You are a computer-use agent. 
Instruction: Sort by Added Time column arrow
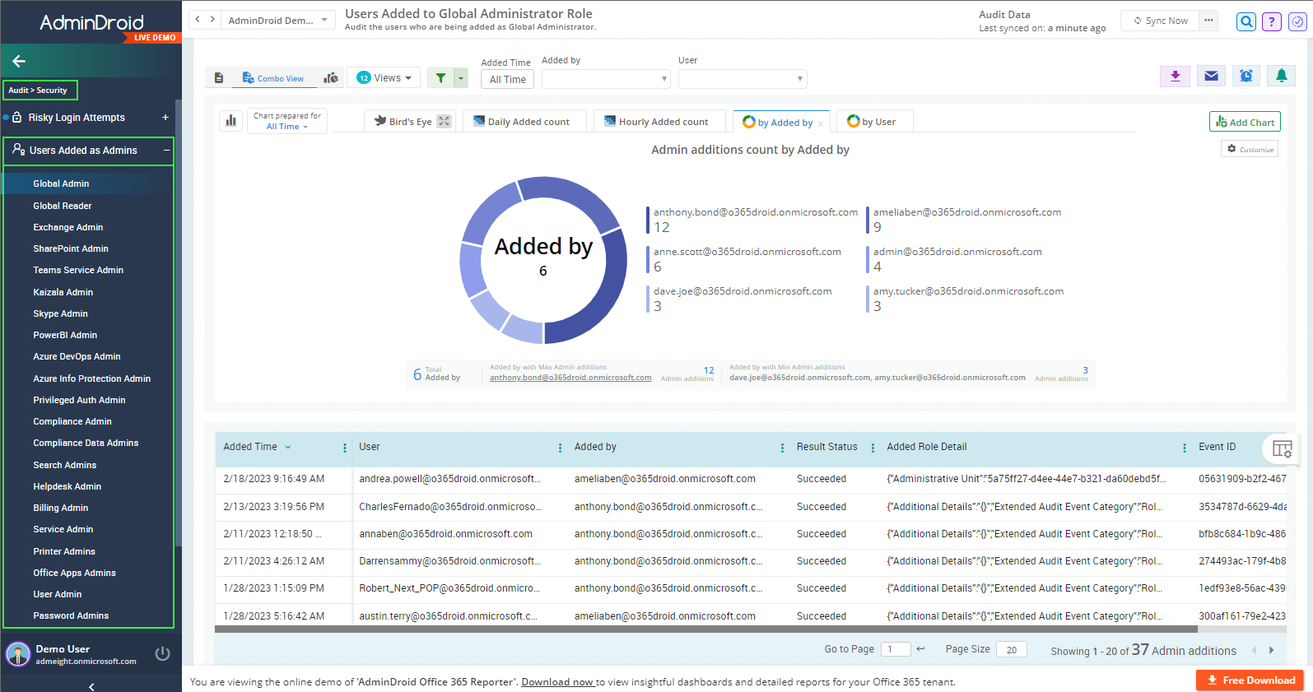tap(288, 448)
